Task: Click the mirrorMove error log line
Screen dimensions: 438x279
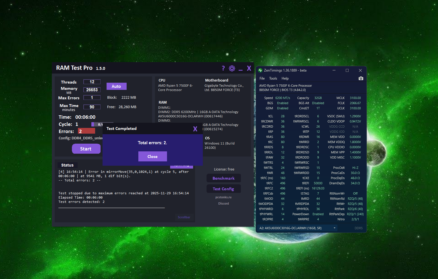Action: coord(123,174)
